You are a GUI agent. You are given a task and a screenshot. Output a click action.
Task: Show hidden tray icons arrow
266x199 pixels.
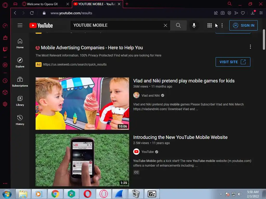coord(221,194)
